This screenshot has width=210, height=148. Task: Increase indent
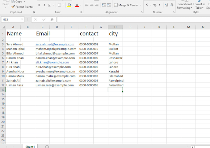coord(109,5)
